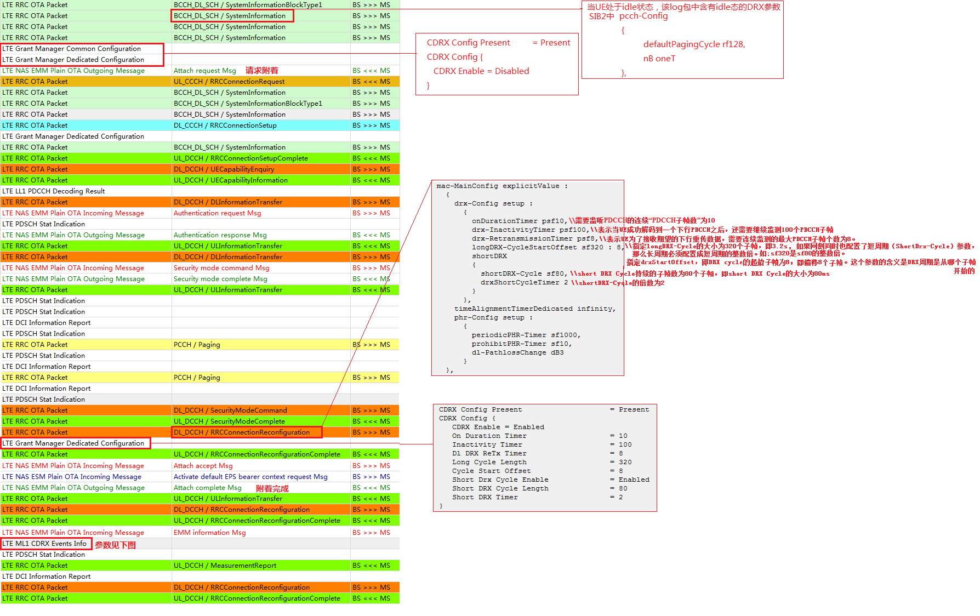This screenshot has height=616, width=980.
Task: Click longDRX-CycleStartOffset sf320 parameter
Action: pos(548,248)
